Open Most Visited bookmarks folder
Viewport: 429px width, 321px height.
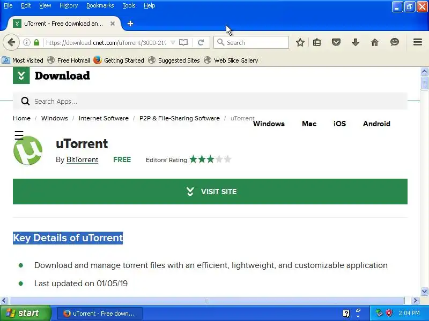tap(23, 60)
